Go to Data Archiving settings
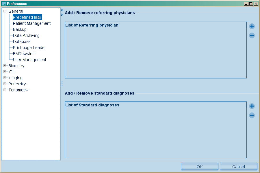The height and width of the screenshot is (173, 260). click(x=26, y=35)
